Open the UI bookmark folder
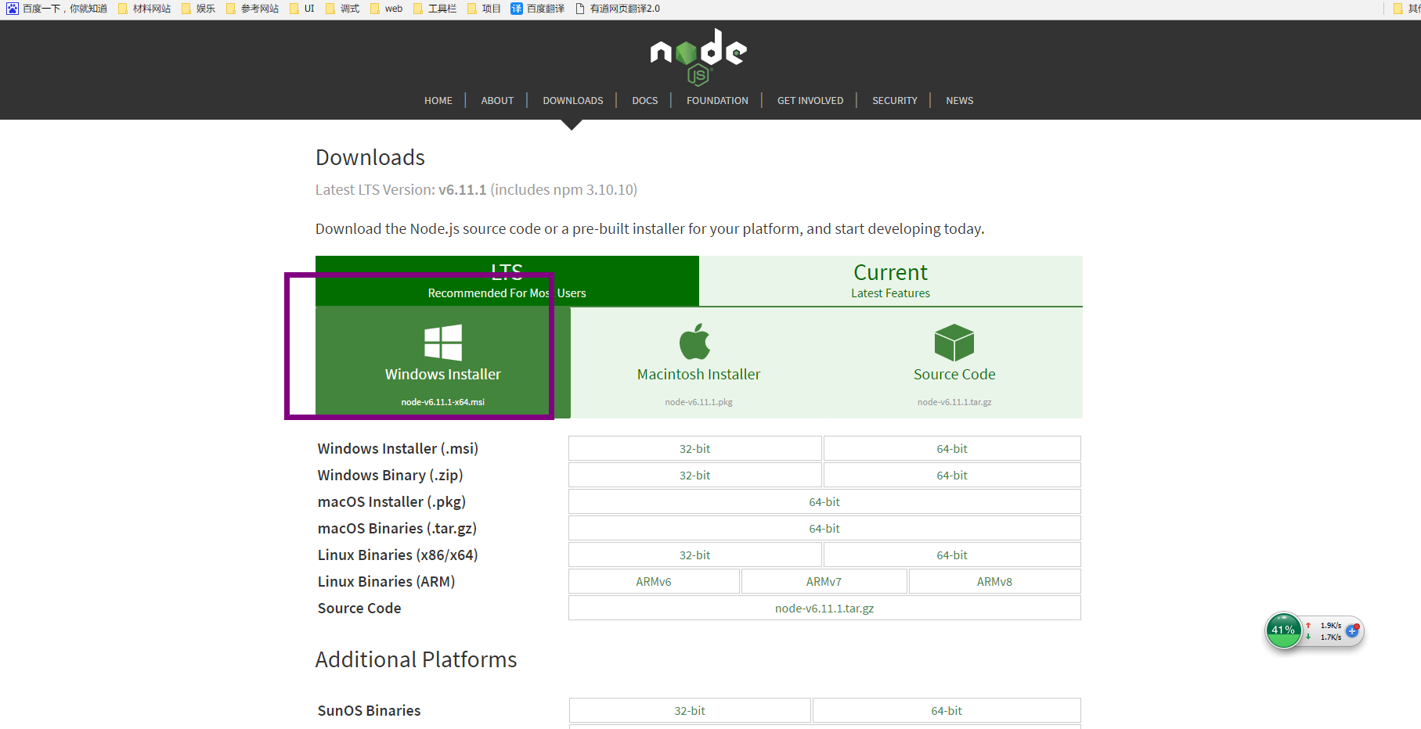The width and height of the screenshot is (1421, 729). (x=302, y=9)
